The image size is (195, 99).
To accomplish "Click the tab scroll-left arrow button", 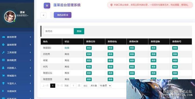I will pyautogui.click(x=43, y=15).
